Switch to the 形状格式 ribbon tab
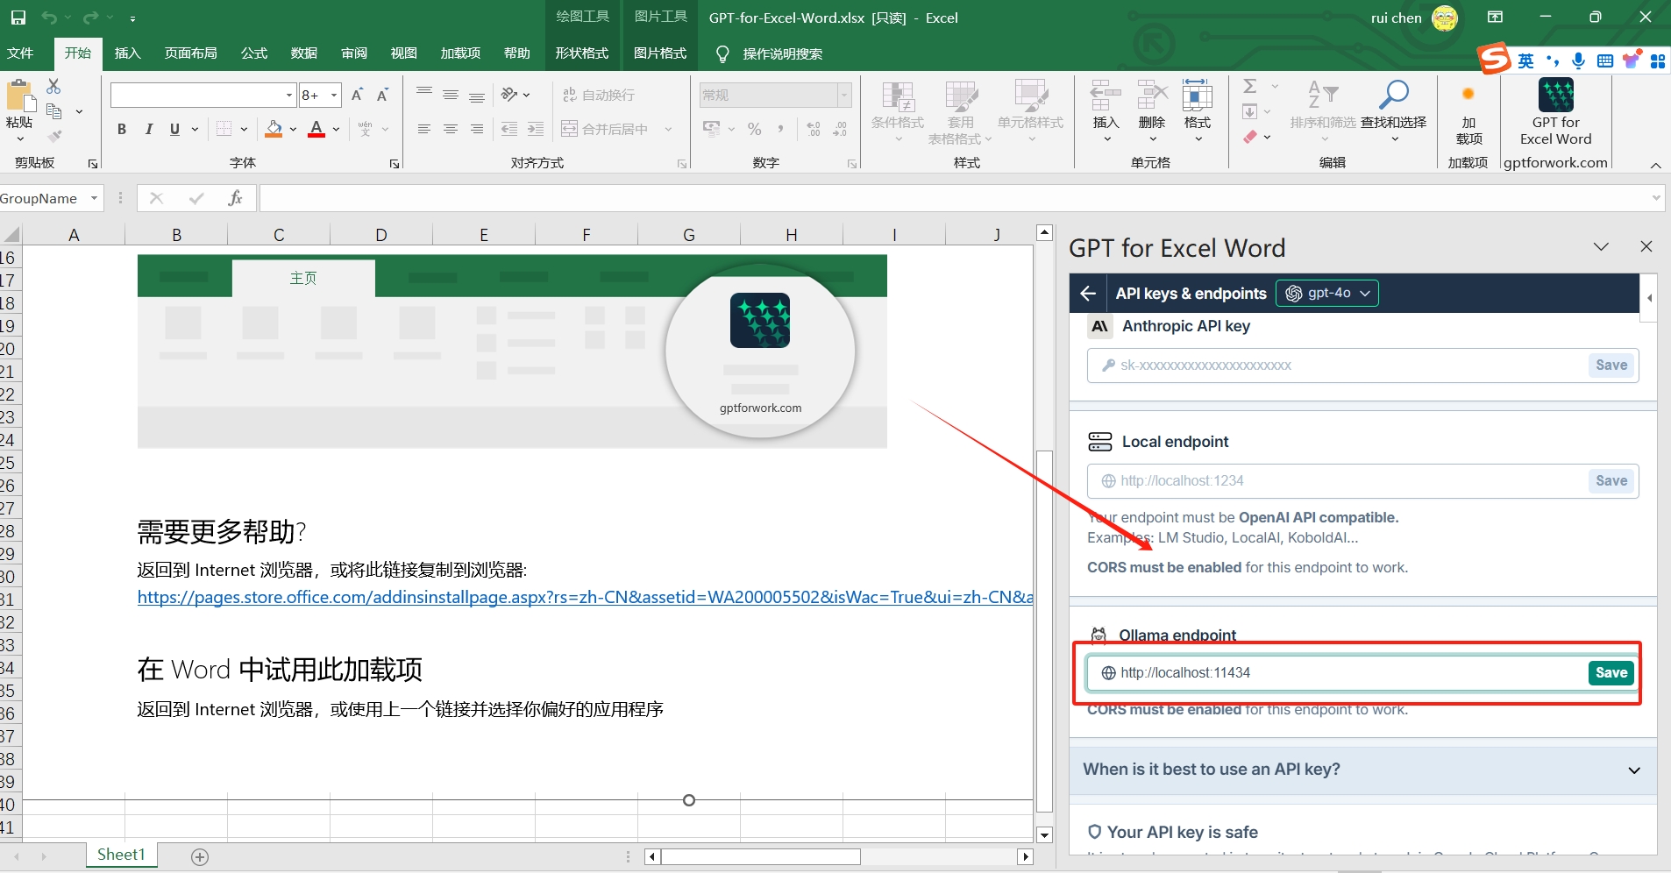This screenshot has height=873, width=1671. (x=582, y=53)
